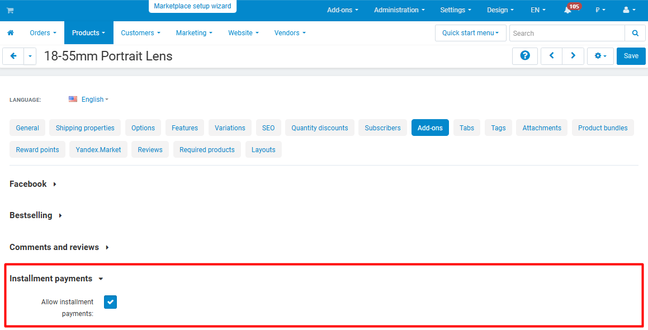Click the Save button
648x330 pixels.
[631, 56]
